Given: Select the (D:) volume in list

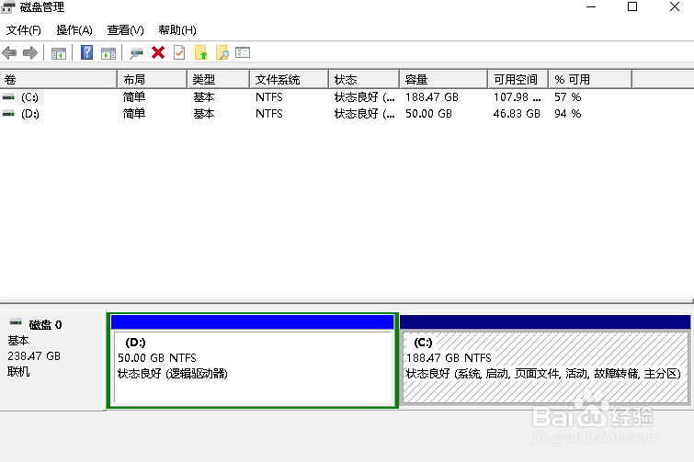Looking at the screenshot, I should (x=30, y=114).
